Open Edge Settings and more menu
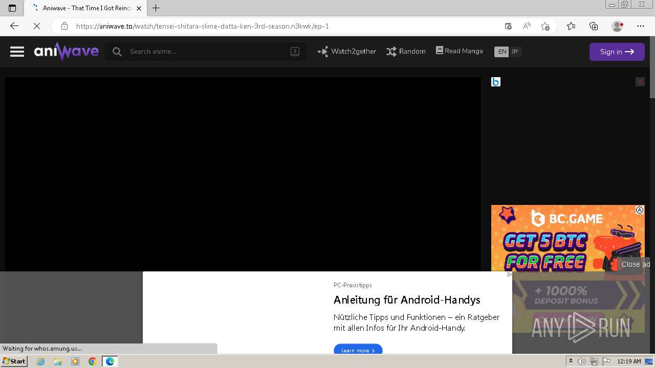This screenshot has width=655, height=368. (x=641, y=26)
